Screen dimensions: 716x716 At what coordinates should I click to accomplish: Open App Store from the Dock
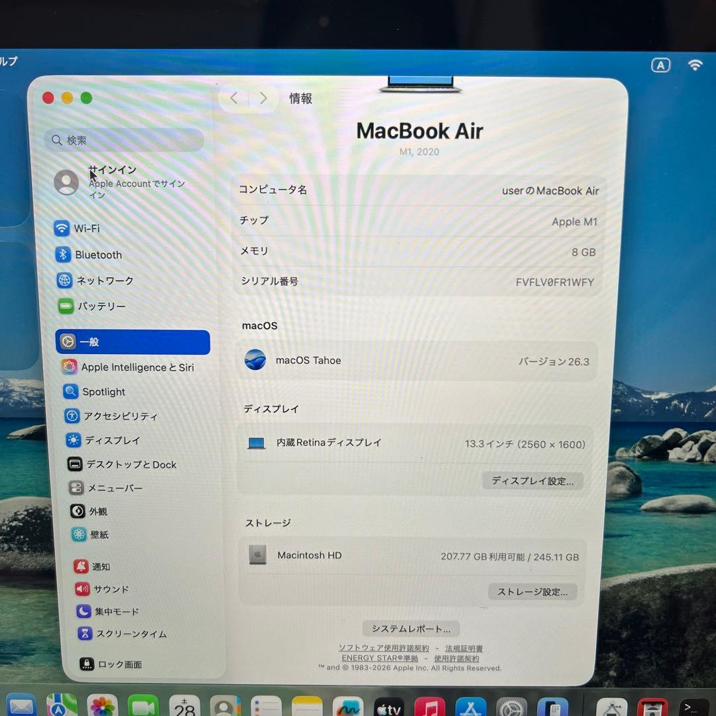click(x=470, y=707)
